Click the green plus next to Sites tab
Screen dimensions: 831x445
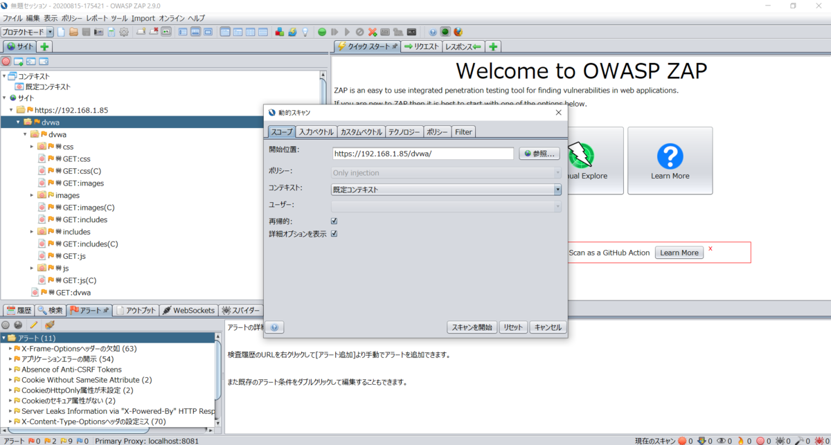pyautogui.click(x=44, y=46)
